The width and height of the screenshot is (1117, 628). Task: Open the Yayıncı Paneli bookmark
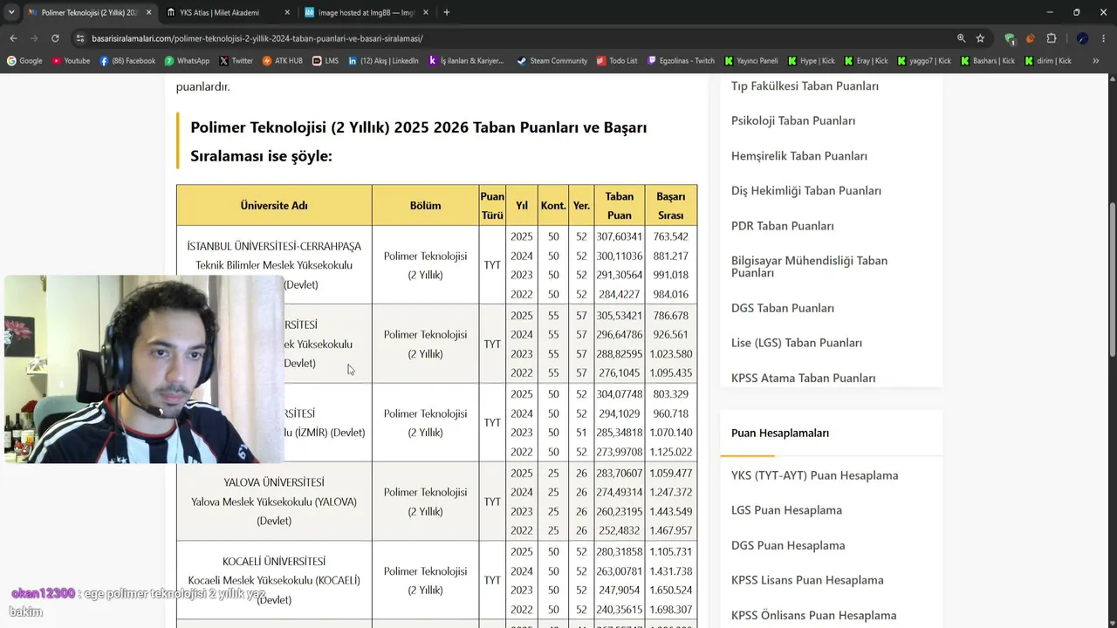pyautogui.click(x=750, y=61)
